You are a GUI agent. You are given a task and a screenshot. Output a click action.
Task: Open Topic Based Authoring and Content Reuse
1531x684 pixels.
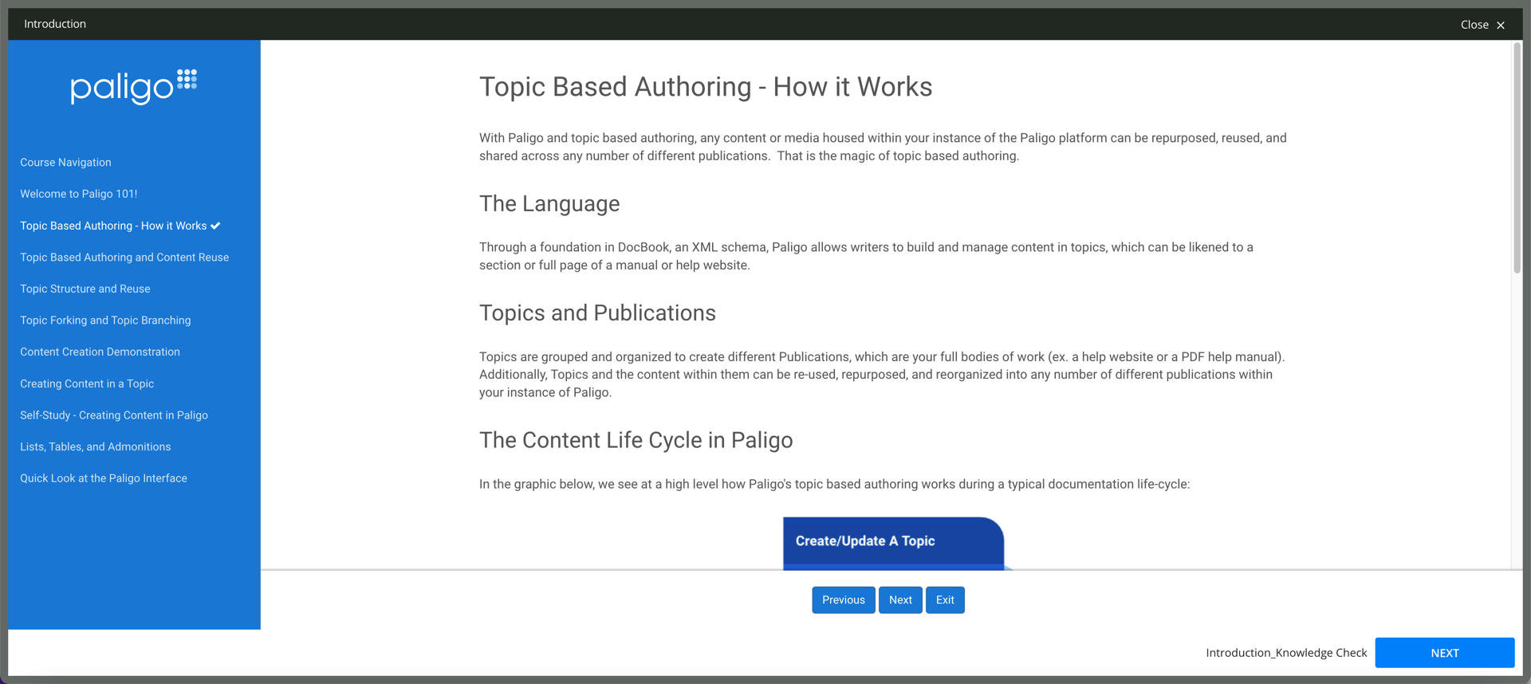[x=124, y=257]
